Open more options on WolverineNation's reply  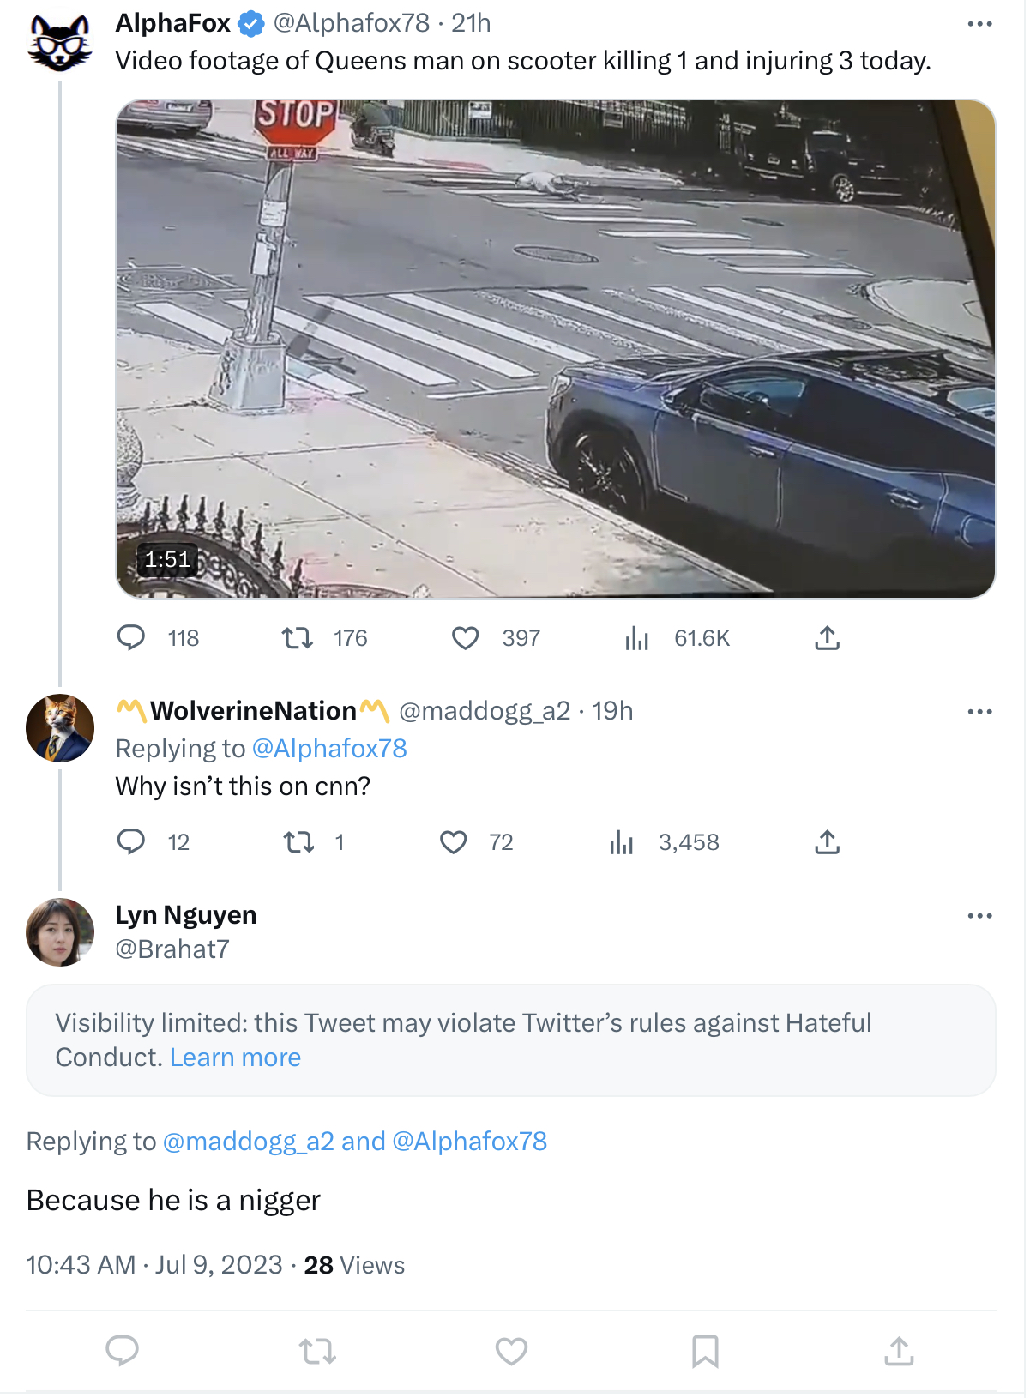pos(979,712)
